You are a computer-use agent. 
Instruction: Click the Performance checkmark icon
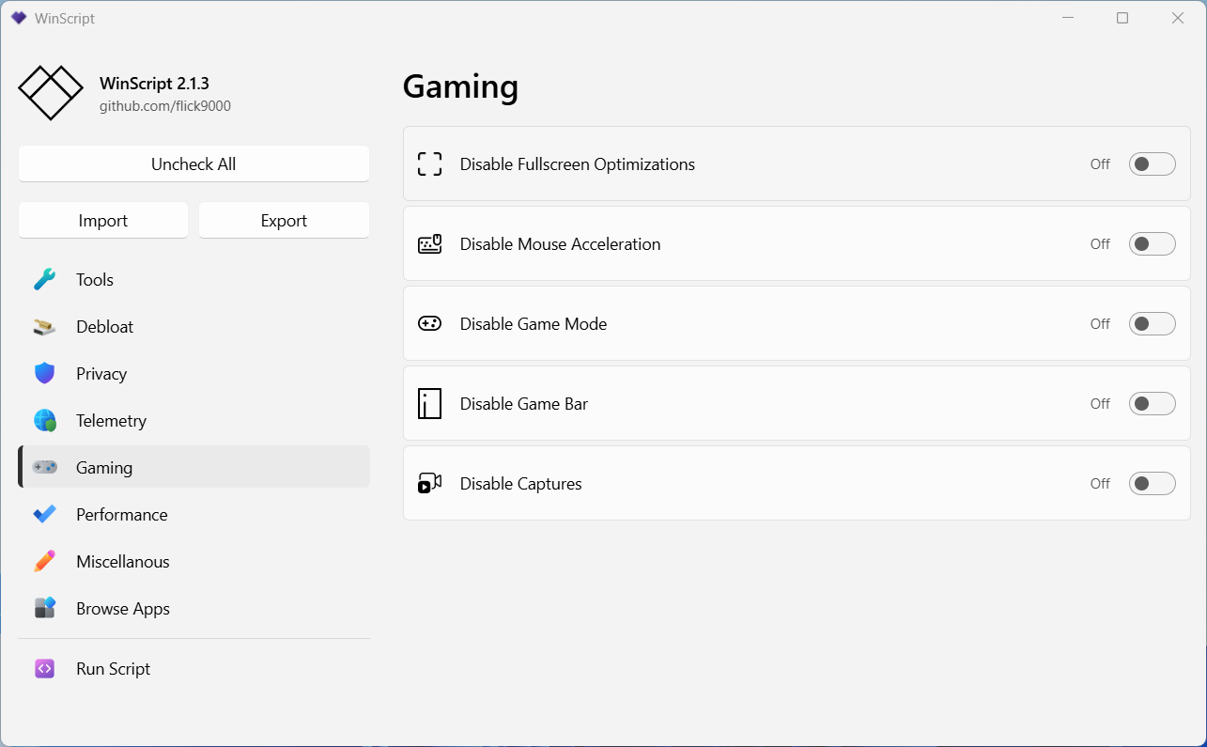tap(45, 515)
